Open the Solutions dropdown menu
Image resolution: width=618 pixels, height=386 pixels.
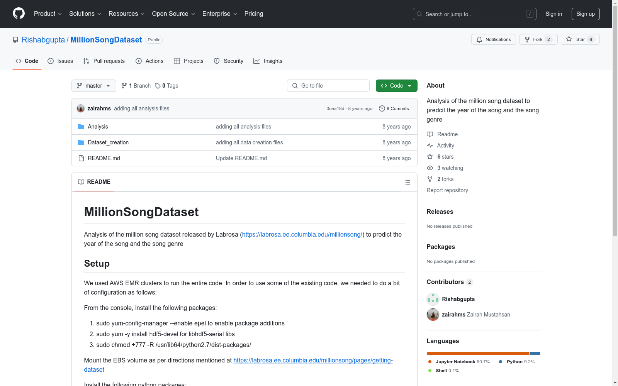(x=85, y=14)
